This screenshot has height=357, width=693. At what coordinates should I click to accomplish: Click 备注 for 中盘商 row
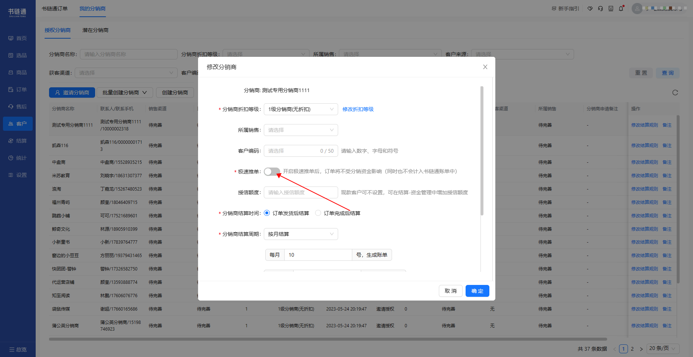[x=667, y=162]
